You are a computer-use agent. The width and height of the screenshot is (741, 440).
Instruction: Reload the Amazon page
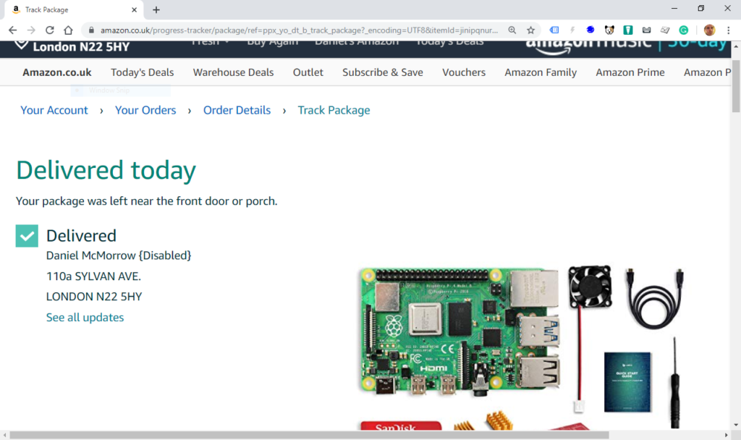click(x=50, y=30)
